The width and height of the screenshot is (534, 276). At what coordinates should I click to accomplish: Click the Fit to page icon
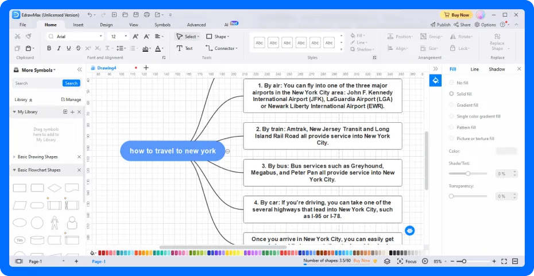[x=504, y=261]
